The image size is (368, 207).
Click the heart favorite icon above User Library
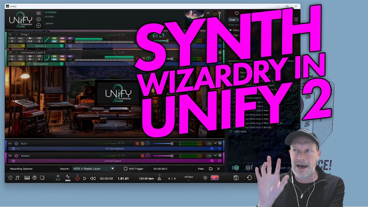237,13
